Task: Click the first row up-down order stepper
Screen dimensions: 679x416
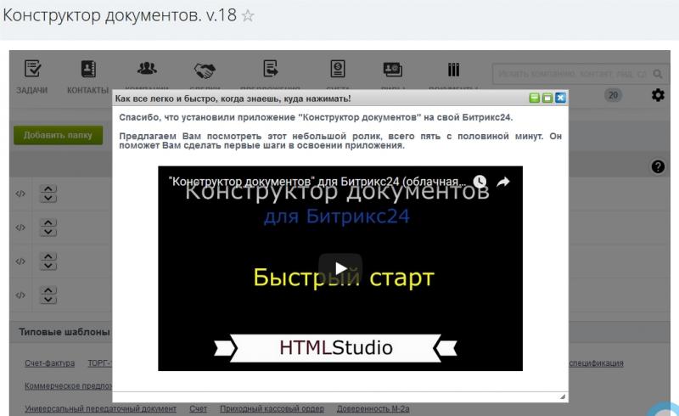Action: pos(49,194)
